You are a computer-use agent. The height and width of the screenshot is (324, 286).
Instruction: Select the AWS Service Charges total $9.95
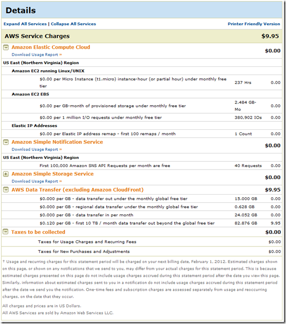pos(270,36)
